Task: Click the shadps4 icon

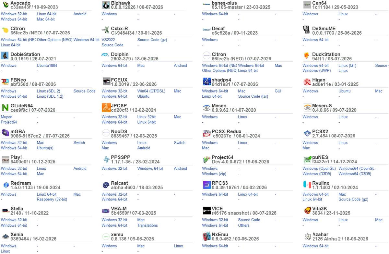Action: point(206,81)
